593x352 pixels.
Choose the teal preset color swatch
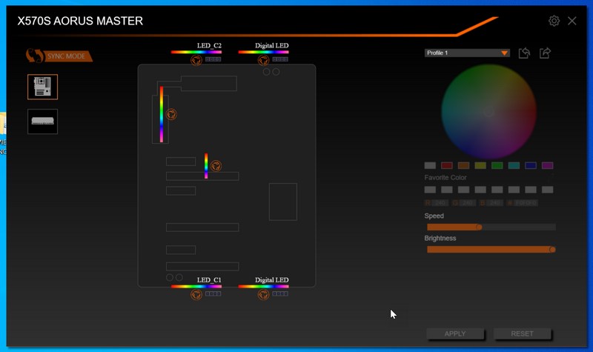click(x=514, y=165)
